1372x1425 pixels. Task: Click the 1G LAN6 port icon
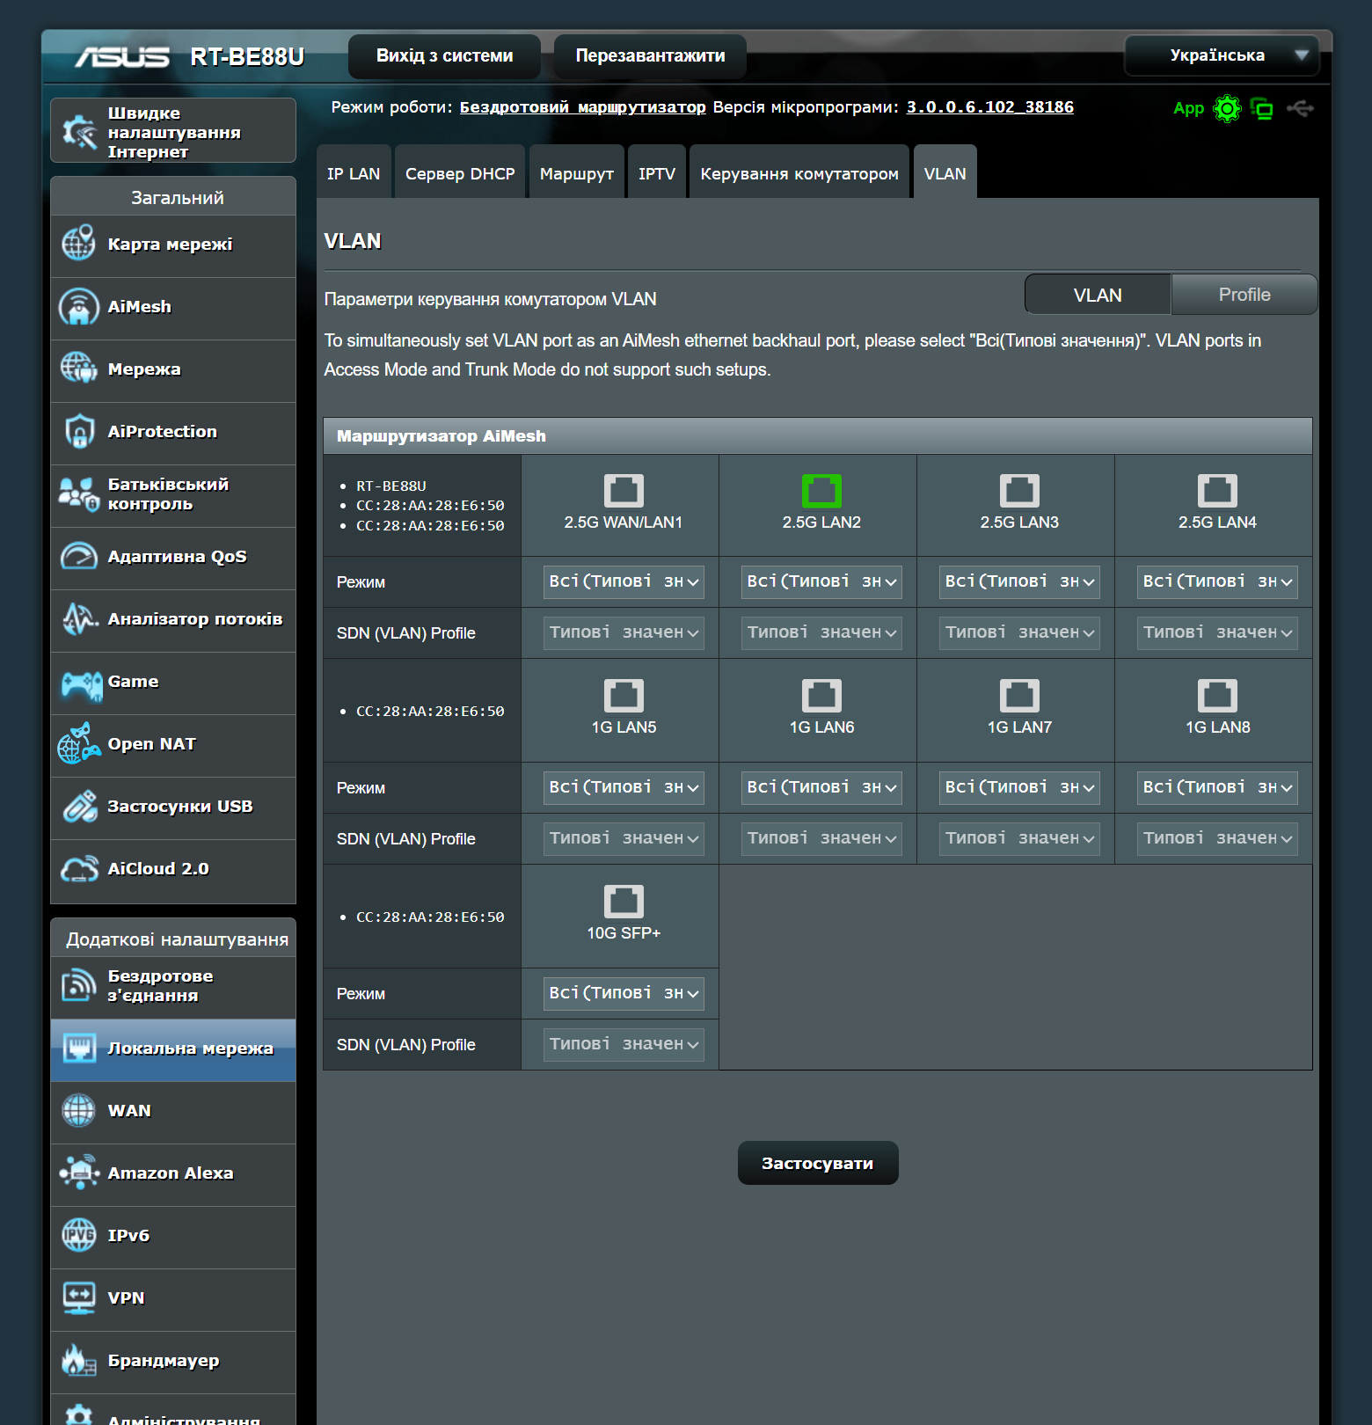pyautogui.click(x=821, y=695)
